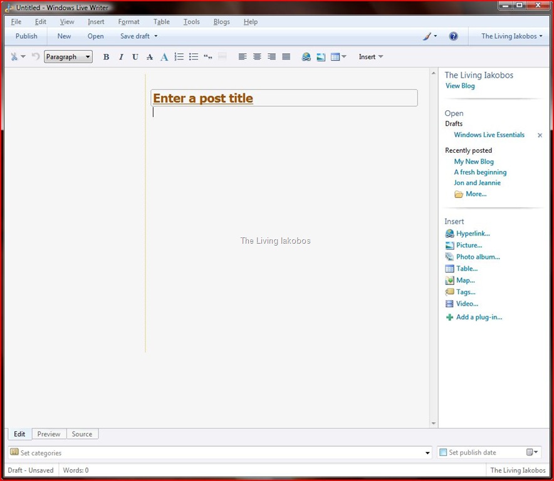Image resolution: width=554 pixels, height=481 pixels.
Task: Justify the text
Action: tap(286, 56)
